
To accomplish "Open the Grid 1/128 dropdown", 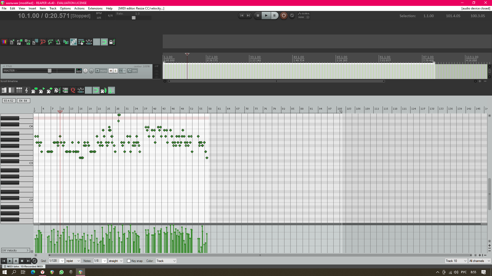I will point(62,261).
